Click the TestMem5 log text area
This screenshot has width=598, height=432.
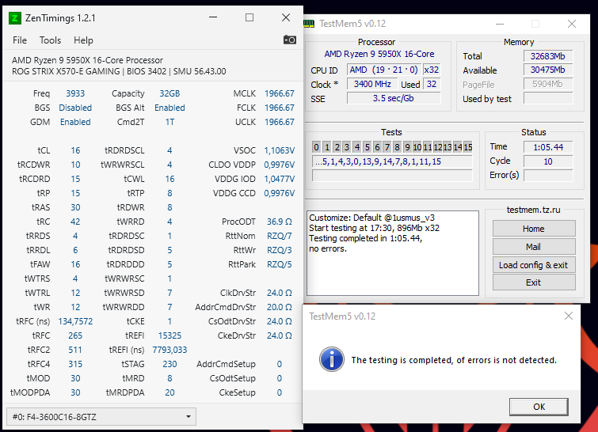pos(393,253)
